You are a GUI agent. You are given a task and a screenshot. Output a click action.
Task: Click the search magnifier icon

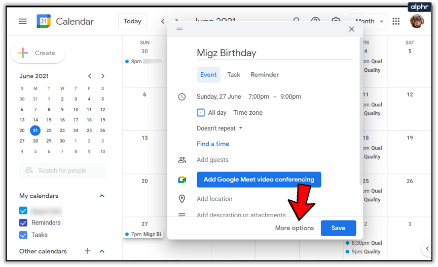[297, 20]
